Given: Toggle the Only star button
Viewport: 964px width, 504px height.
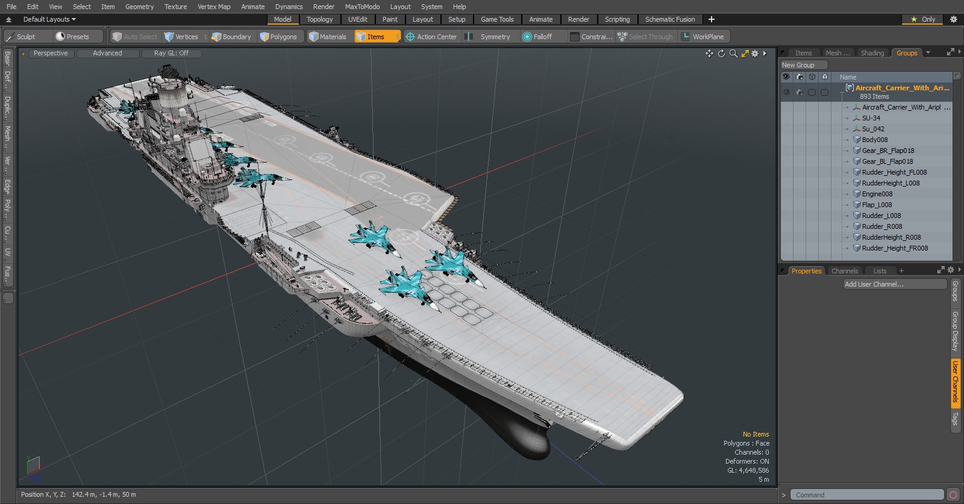Looking at the screenshot, I should point(922,19).
